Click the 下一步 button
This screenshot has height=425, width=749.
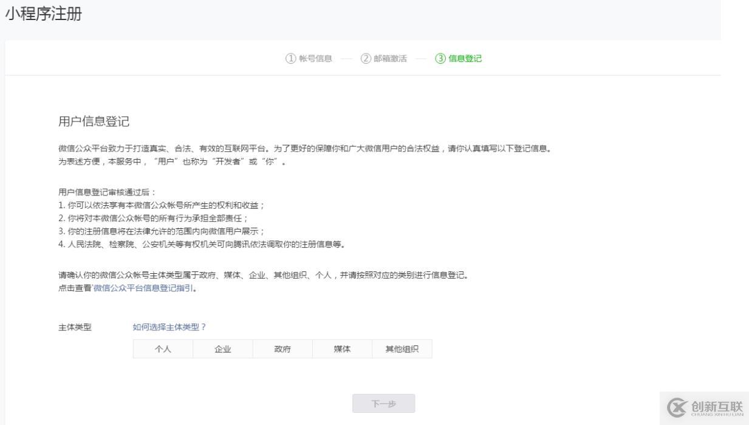(383, 403)
